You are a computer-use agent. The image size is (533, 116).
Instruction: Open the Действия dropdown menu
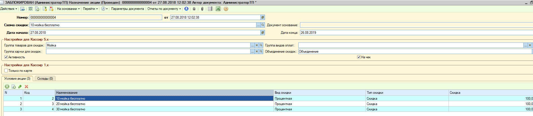point(8,9)
